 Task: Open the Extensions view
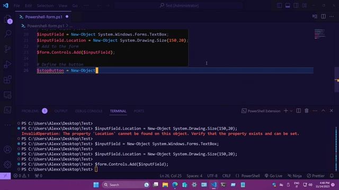(x=8, y=80)
